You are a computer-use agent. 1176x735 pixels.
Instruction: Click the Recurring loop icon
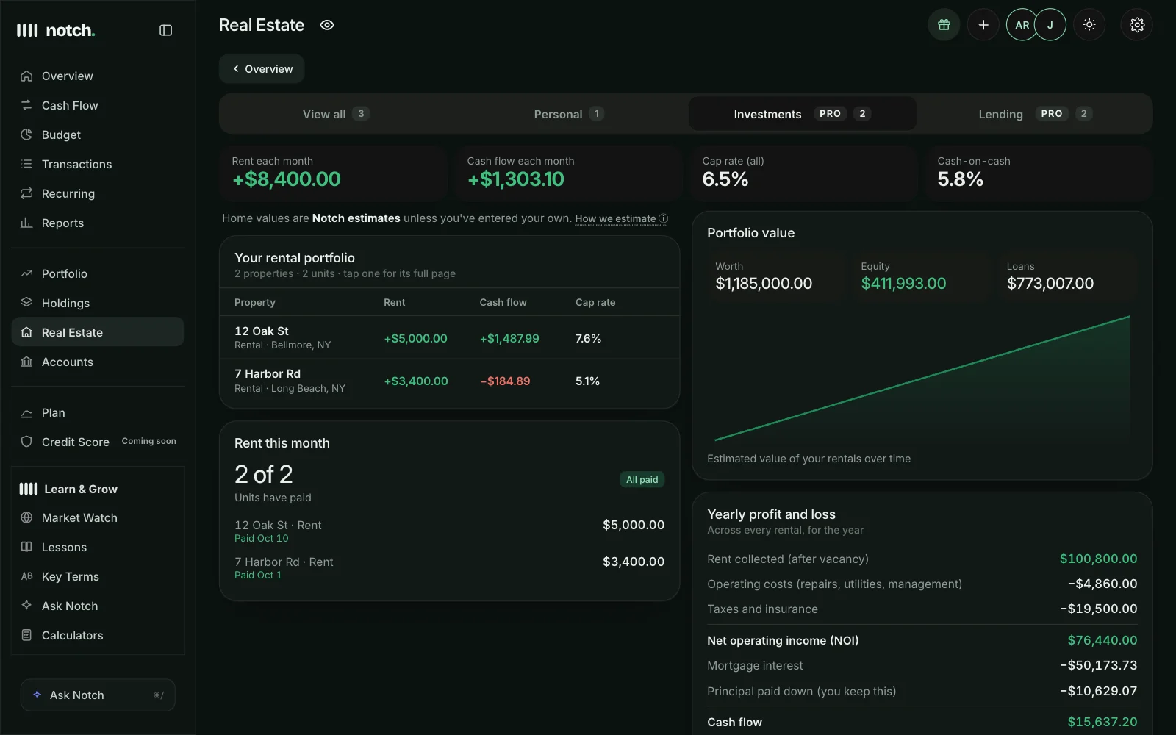26,193
